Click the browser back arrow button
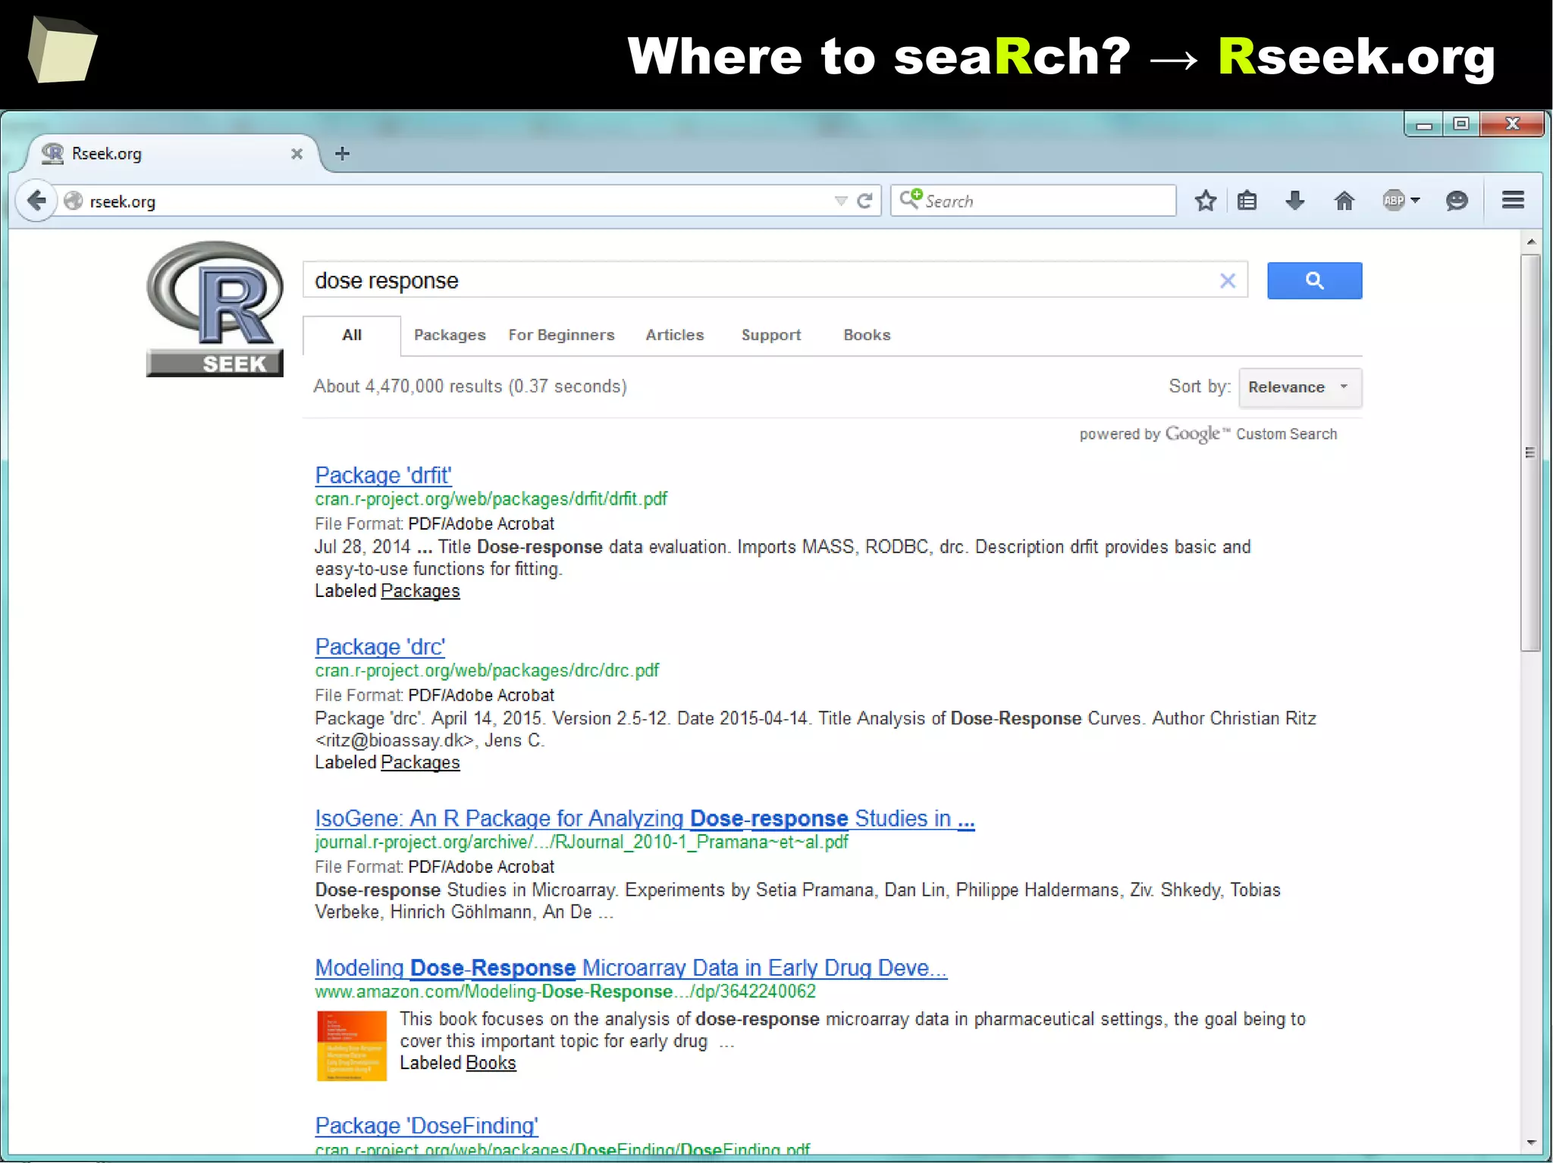 36,201
